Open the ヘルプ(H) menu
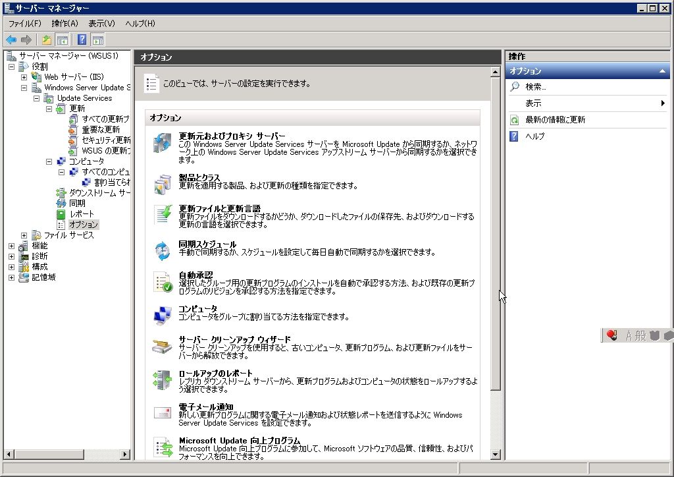Image resolution: width=674 pixels, height=477 pixels. (x=140, y=24)
